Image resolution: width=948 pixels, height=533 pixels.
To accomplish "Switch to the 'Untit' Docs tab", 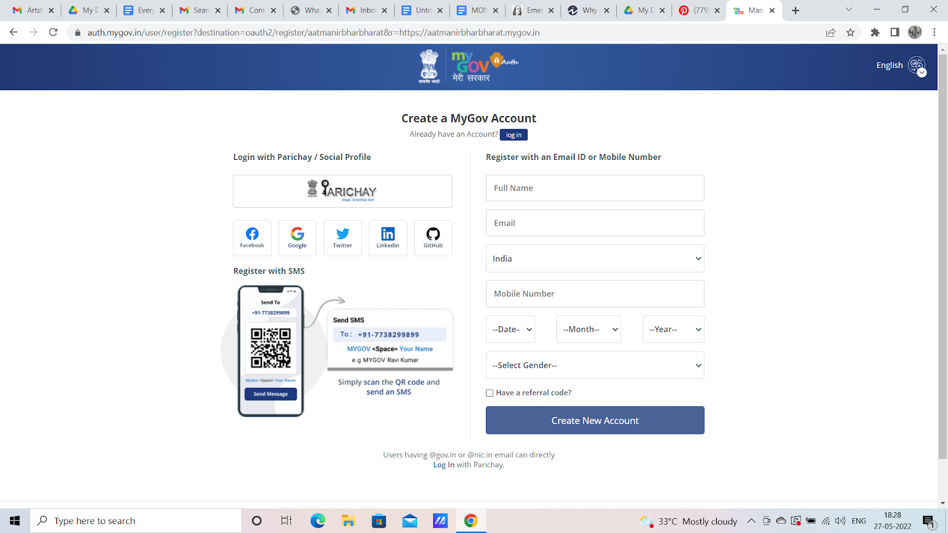I will point(422,11).
